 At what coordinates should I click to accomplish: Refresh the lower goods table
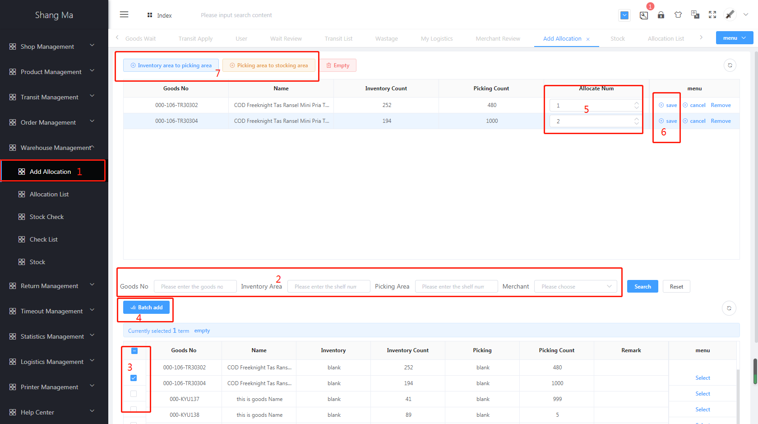(729, 308)
